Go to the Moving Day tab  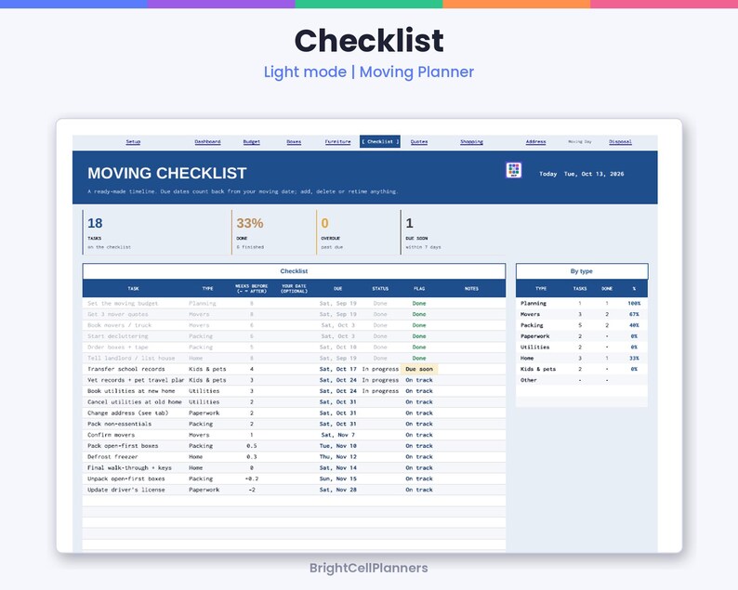point(579,141)
